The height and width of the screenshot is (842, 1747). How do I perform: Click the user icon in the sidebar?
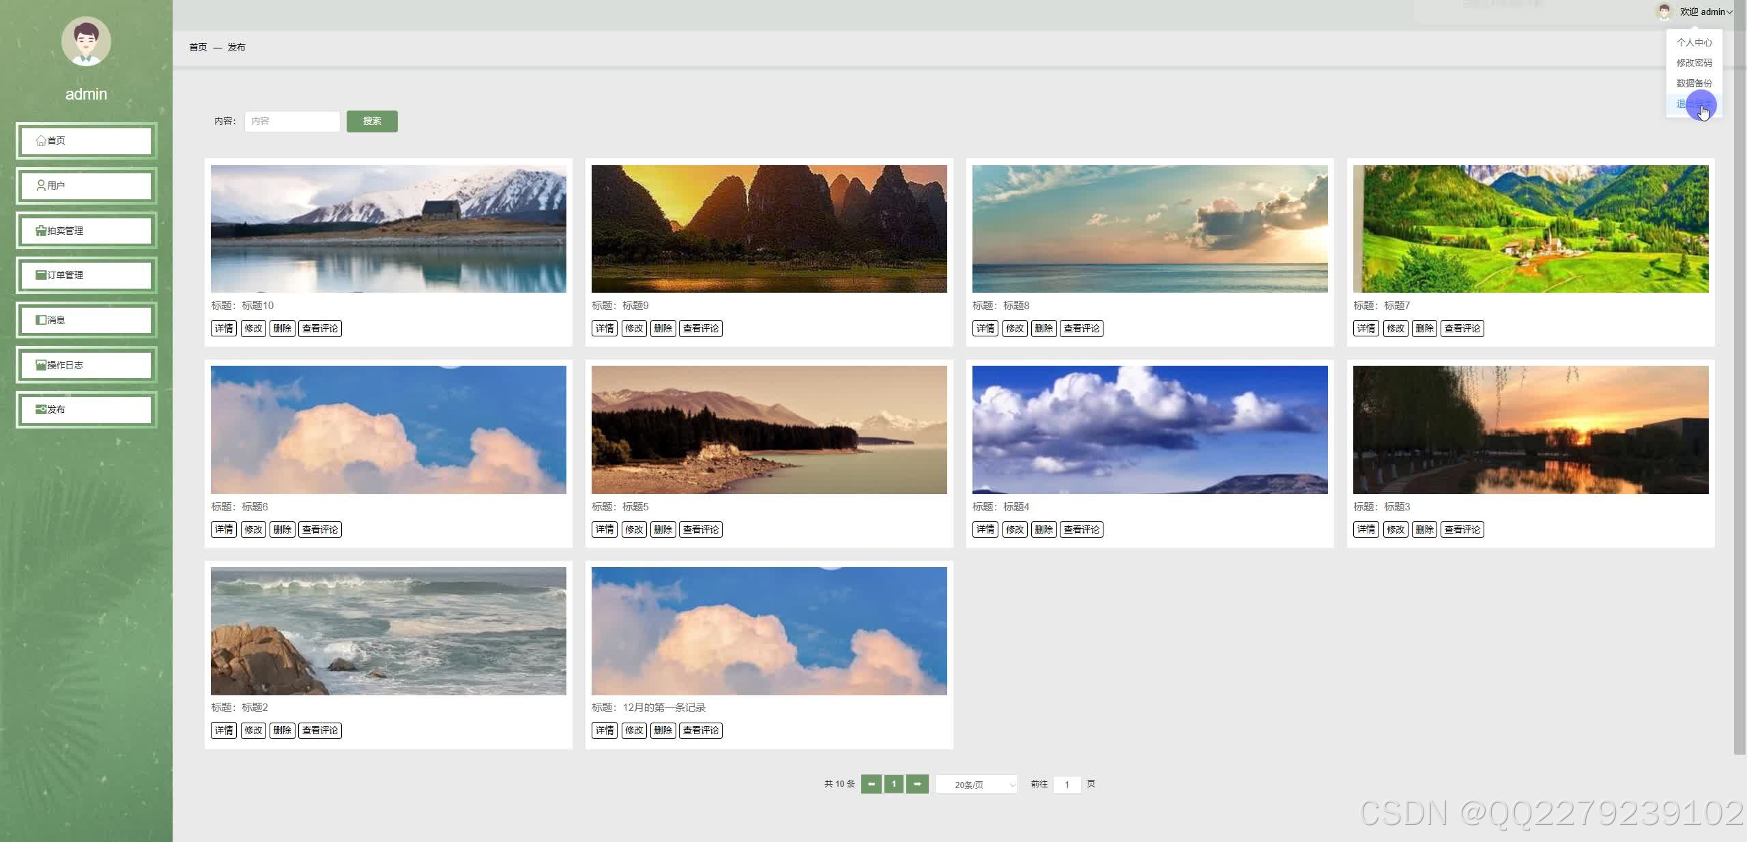point(41,186)
